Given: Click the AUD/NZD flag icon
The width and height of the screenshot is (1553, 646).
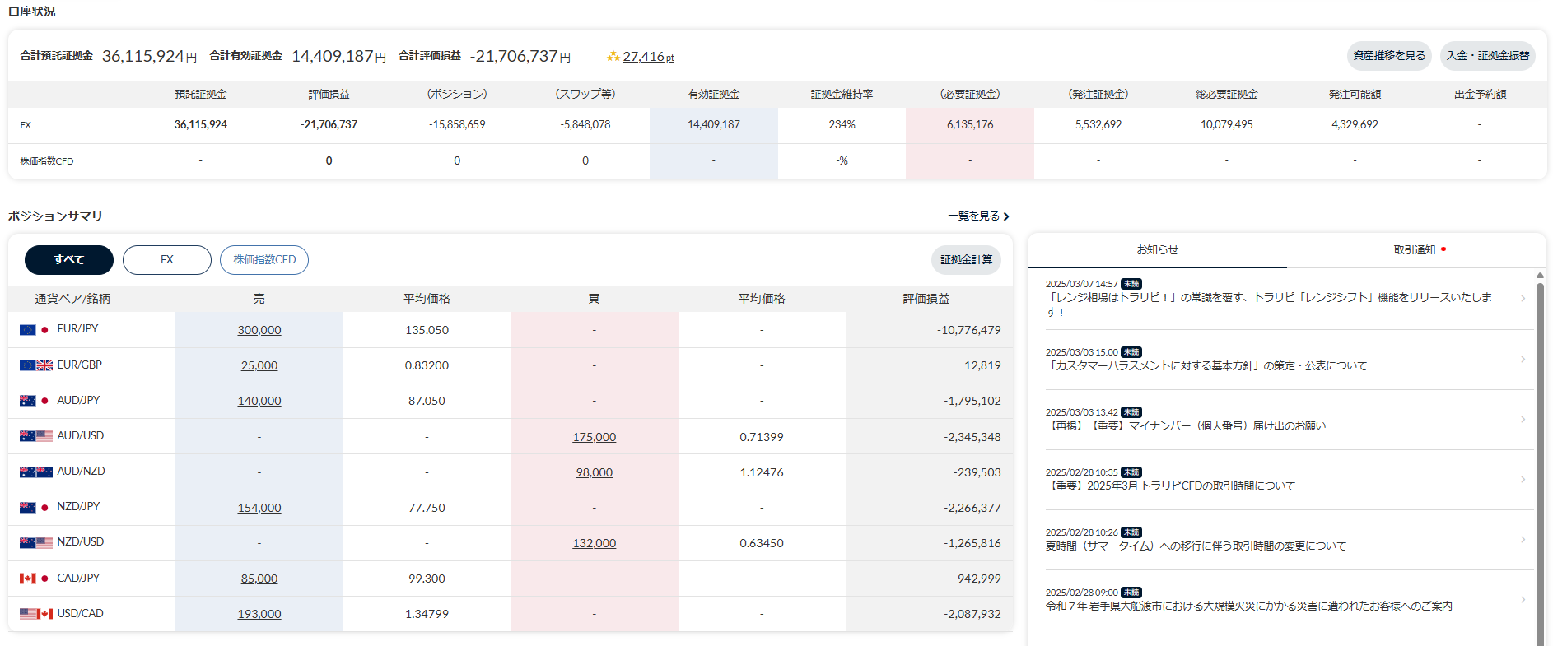Looking at the screenshot, I should click(35, 472).
